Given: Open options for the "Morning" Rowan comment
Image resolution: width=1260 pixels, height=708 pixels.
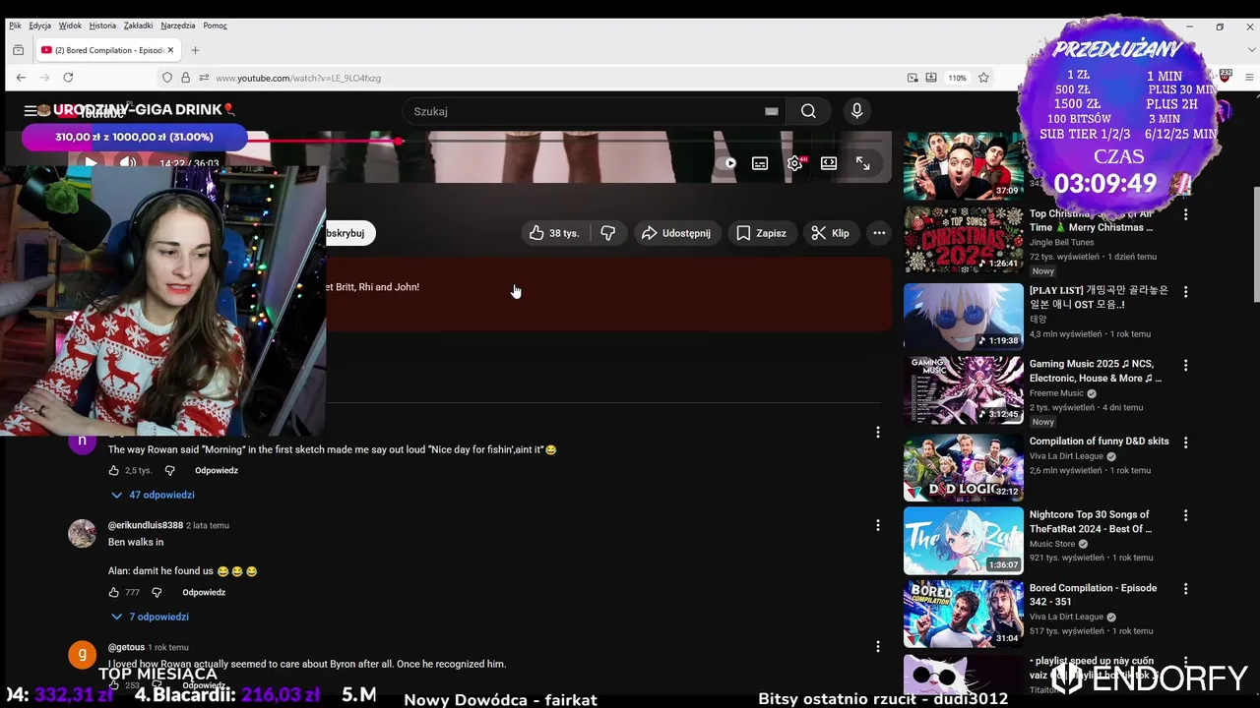Looking at the screenshot, I should [x=878, y=432].
